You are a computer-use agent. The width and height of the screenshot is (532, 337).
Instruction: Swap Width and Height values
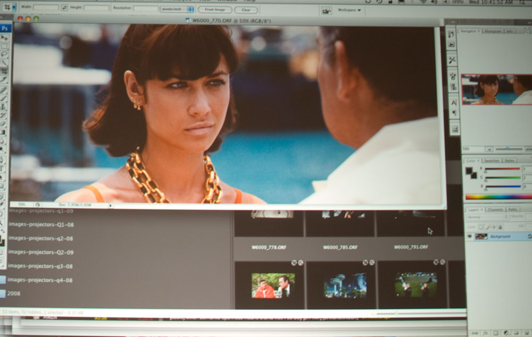pos(64,7)
